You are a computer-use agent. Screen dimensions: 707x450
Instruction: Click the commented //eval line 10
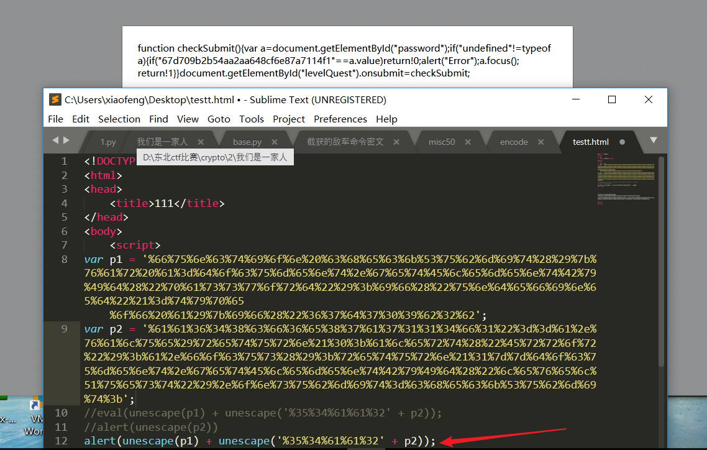coord(263,413)
